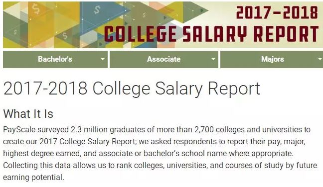Click the What It Is subheading
This screenshot has height=187, width=323.
pos(28,113)
